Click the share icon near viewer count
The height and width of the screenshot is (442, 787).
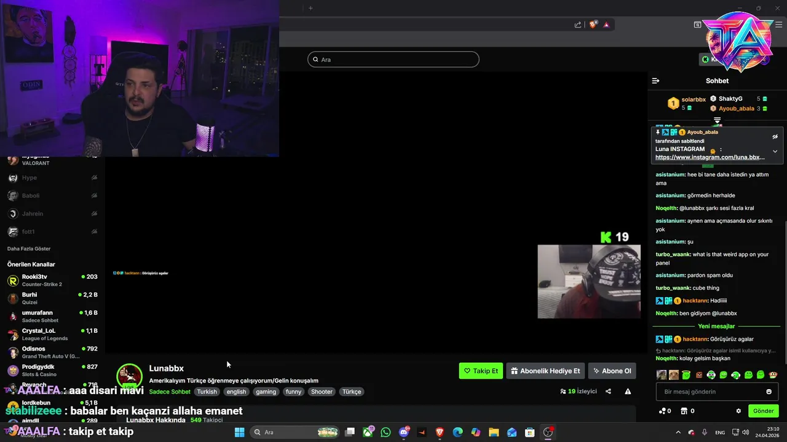pos(608,392)
